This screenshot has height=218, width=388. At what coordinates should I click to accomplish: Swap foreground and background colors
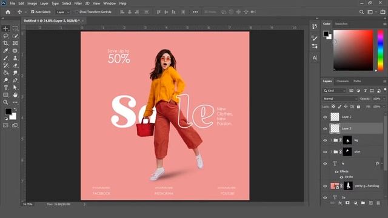coord(15,109)
